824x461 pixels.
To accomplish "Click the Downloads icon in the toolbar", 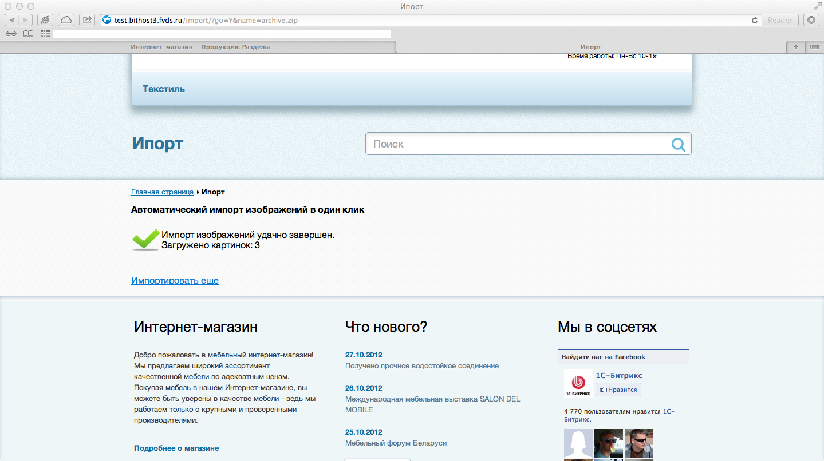I will coord(811,19).
